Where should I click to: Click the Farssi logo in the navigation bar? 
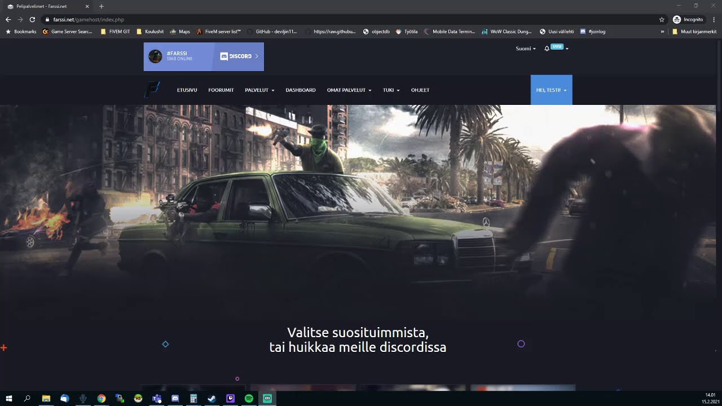click(152, 90)
